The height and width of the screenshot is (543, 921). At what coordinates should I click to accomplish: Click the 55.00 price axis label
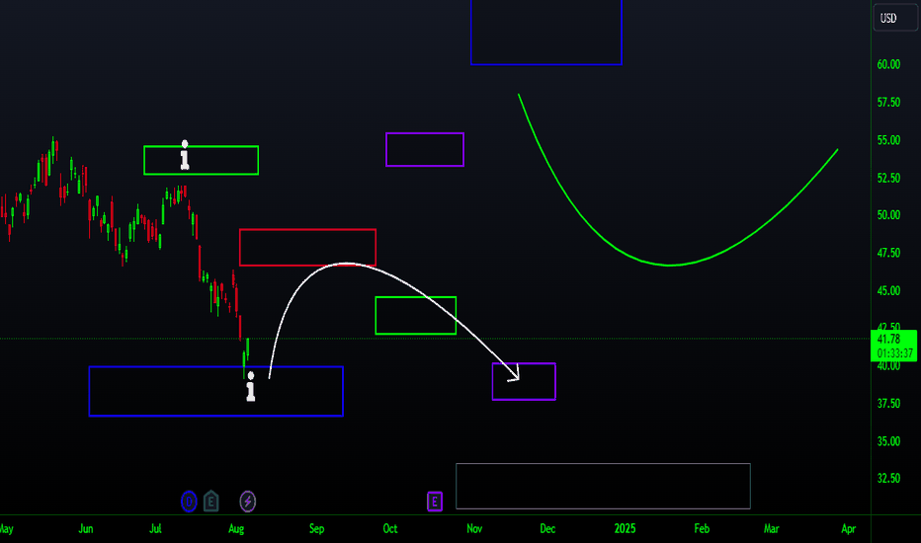(888, 140)
